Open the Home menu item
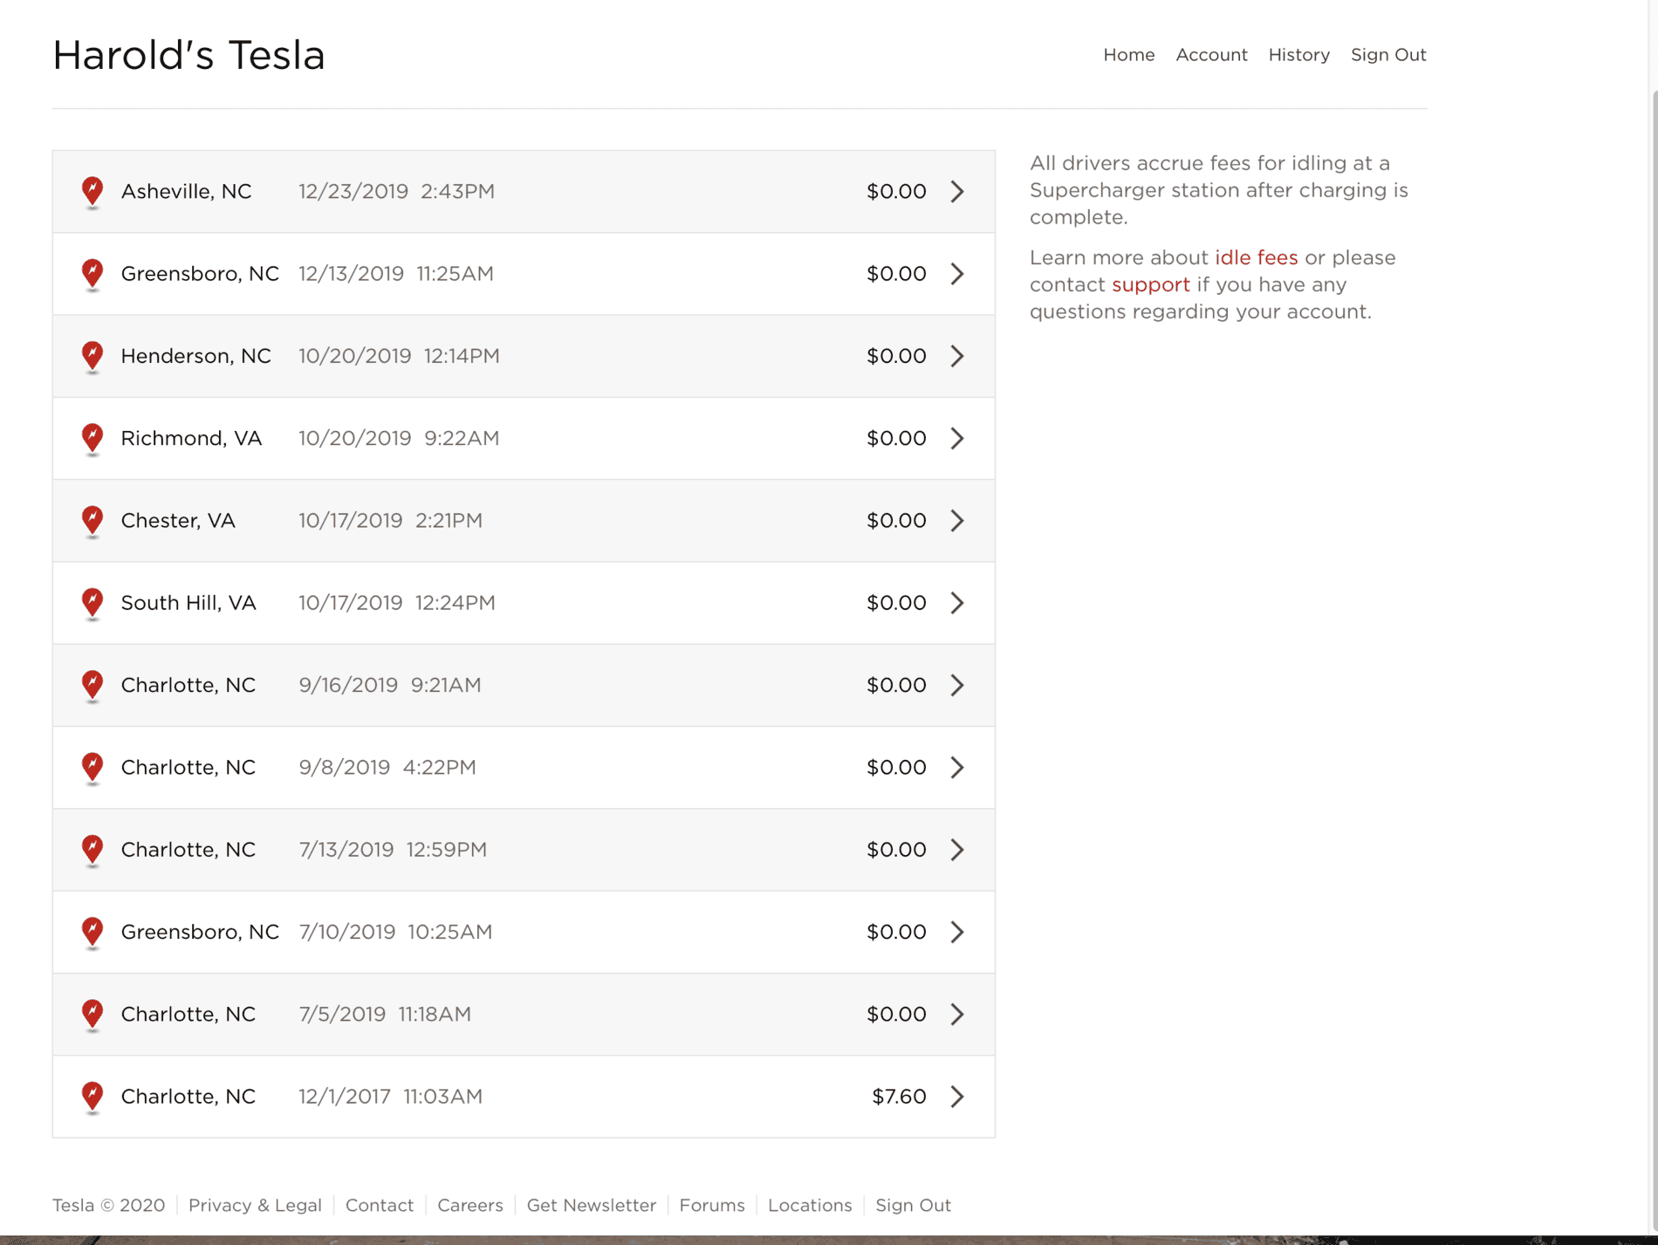 [1128, 54]
